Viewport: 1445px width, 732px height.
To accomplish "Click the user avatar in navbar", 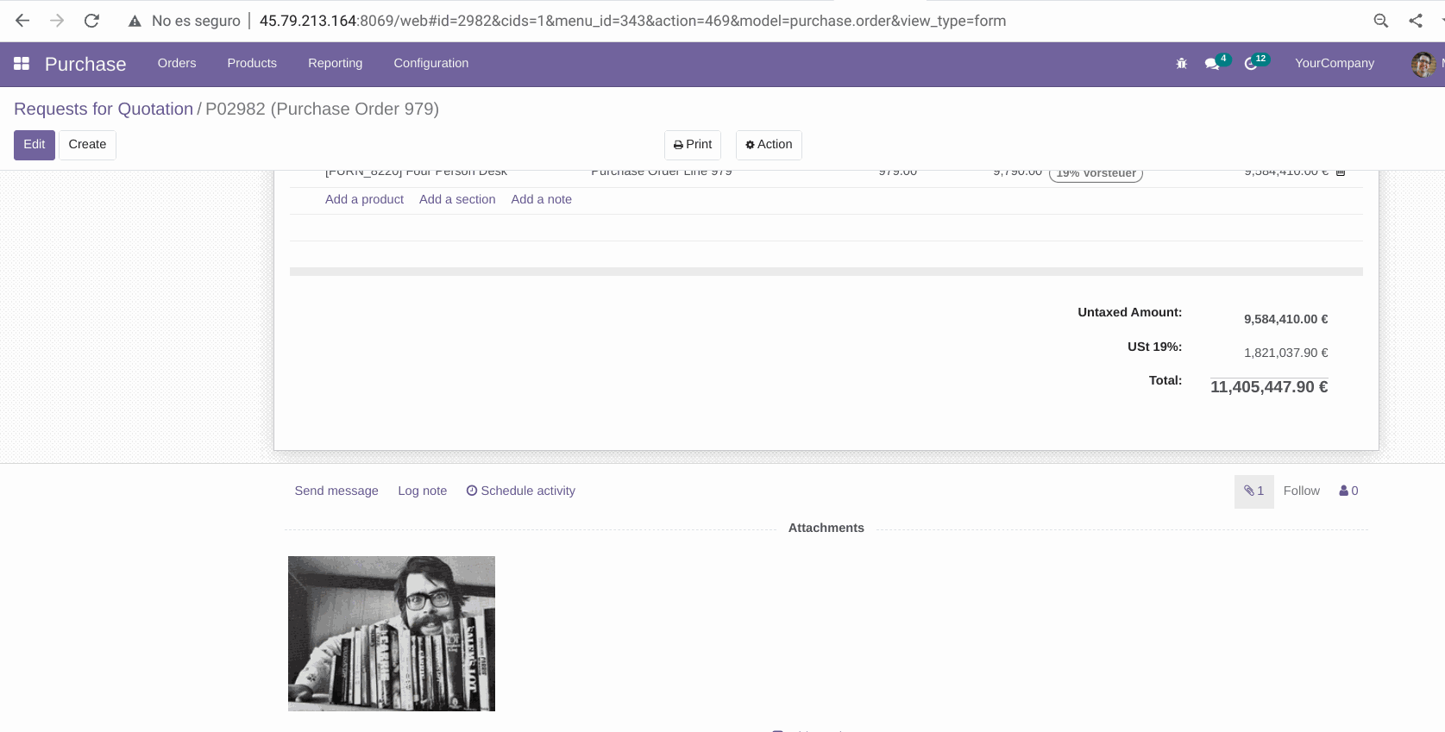I will coord(1423,64).
